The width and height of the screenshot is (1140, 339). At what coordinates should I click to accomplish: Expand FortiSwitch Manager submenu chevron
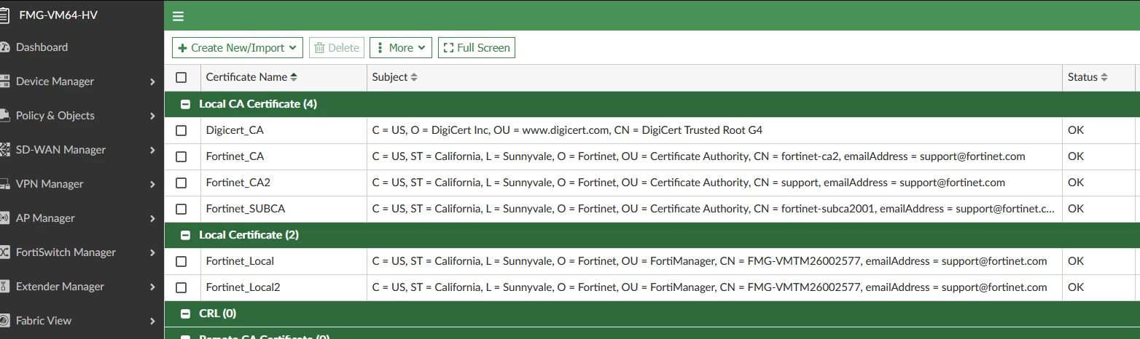click(x=152, y=252)
